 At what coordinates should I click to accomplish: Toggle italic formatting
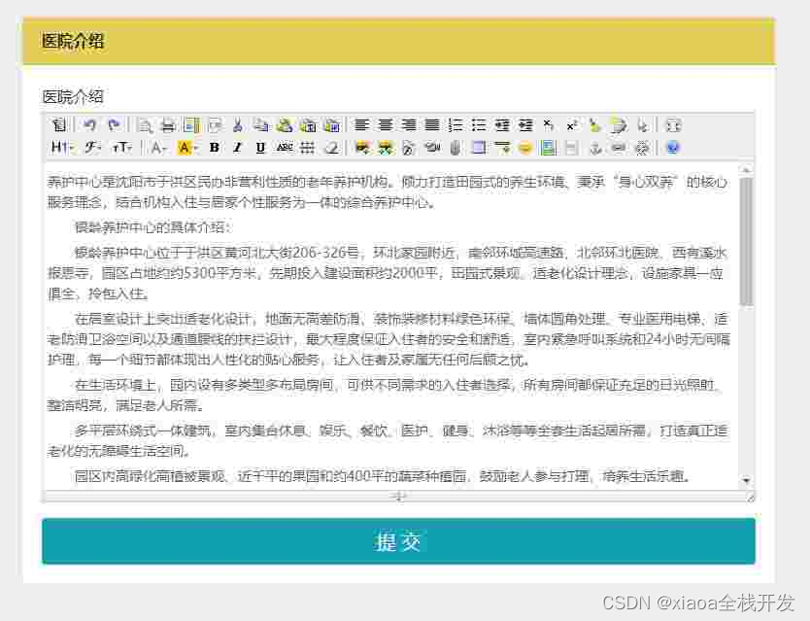(236, 147)
